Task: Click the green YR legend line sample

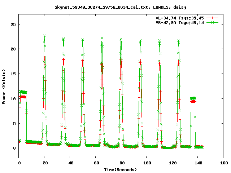Action: (x=212, y=22)
